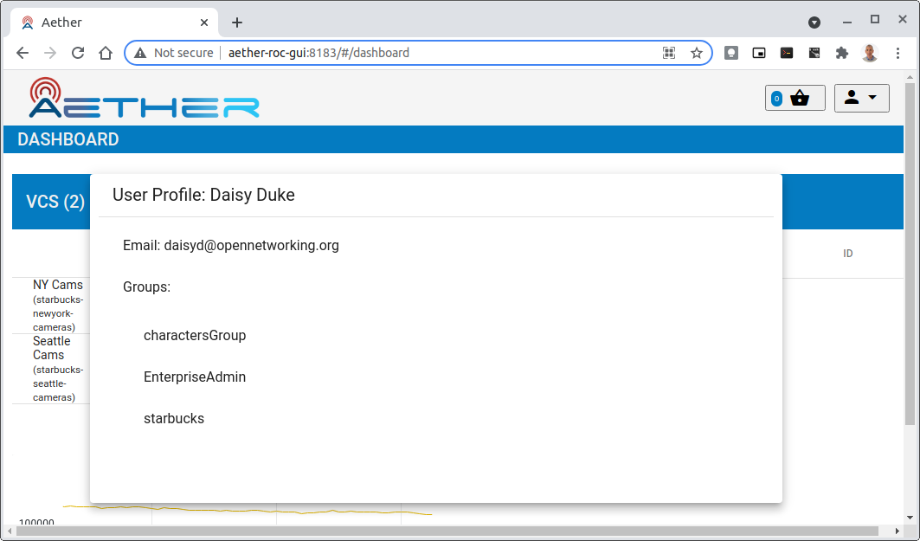The height and width of the screenshot is (541, 920).
Task: Reload the current page
Action: pyautogui.click(x=78, y=53)
